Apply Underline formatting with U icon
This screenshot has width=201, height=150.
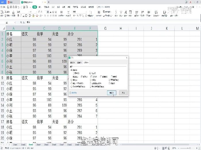(24, 15)
